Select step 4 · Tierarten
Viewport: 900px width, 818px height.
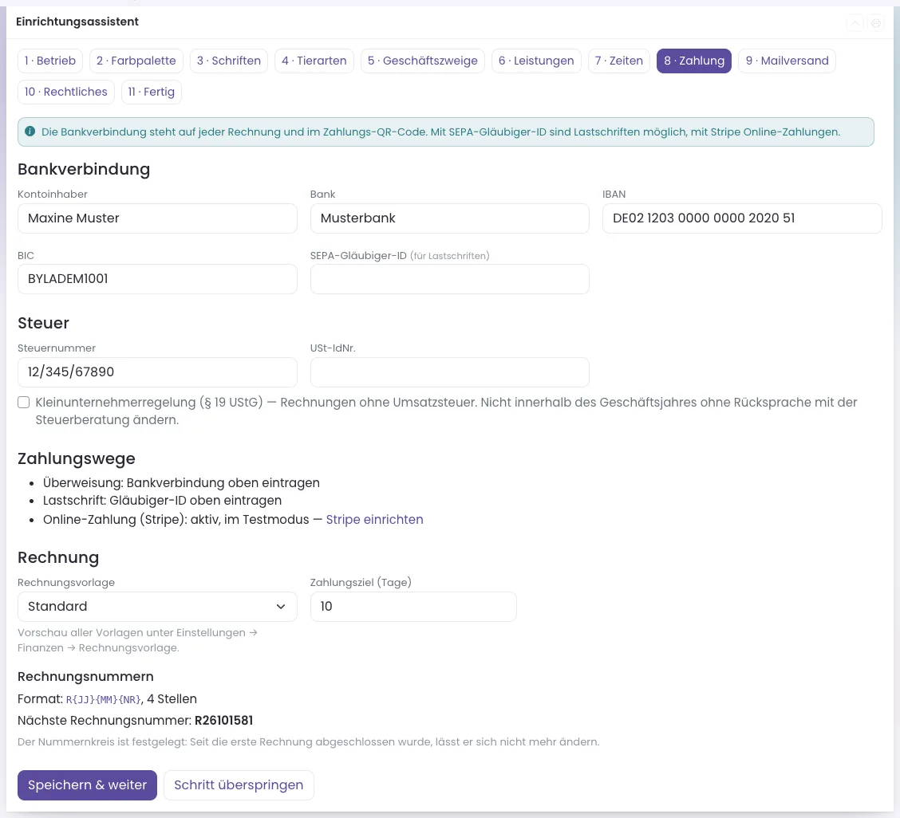[x=314, y=61]
